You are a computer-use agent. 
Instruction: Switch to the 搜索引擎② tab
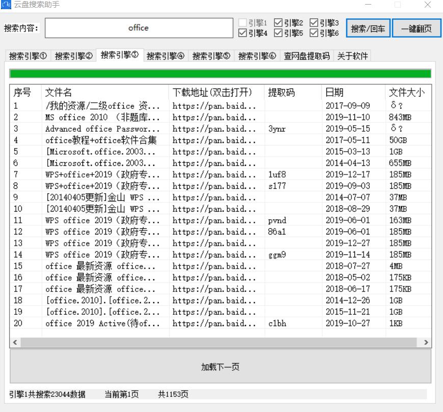click(x=73, y=56)
